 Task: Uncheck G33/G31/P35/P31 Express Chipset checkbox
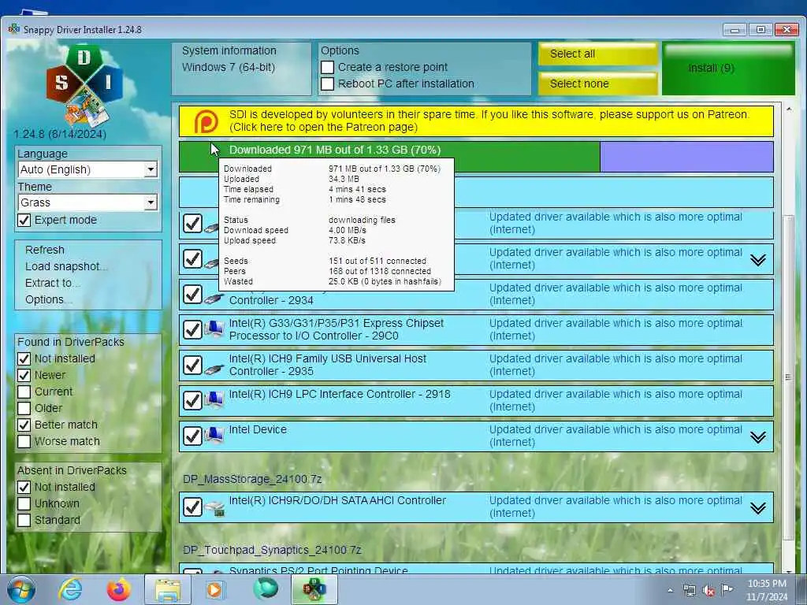(x=192, y=330)
